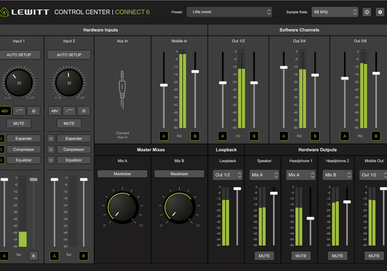Click the Aux In jack plug icon
Image resolution: width=387 pixels, height=271 pixels.
[x=122, y=89]
